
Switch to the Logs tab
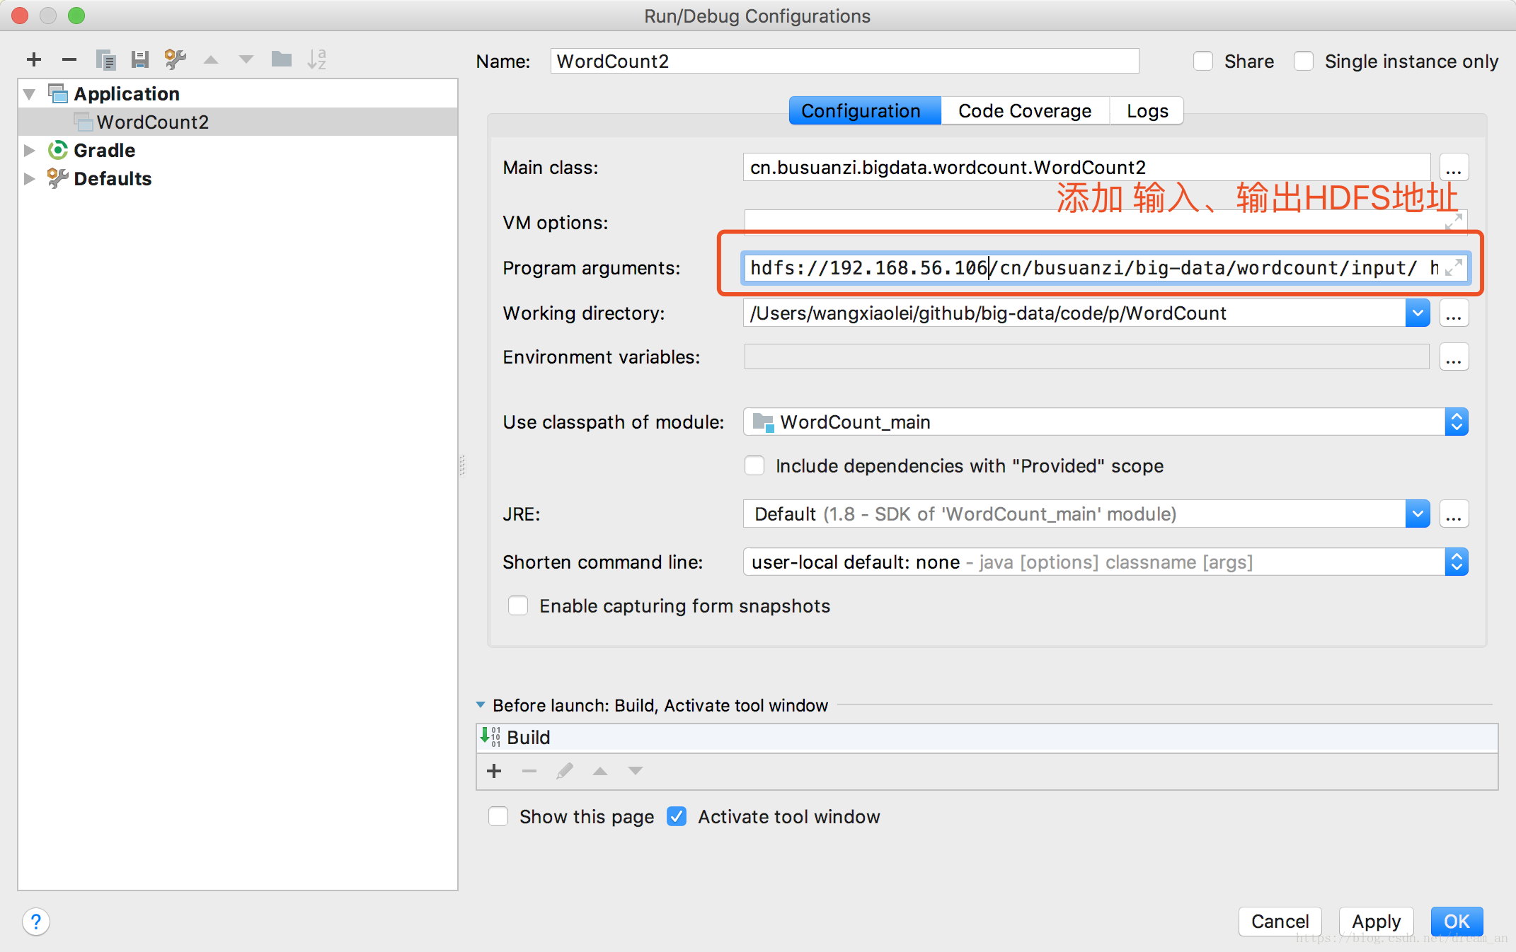(1147, 111)
